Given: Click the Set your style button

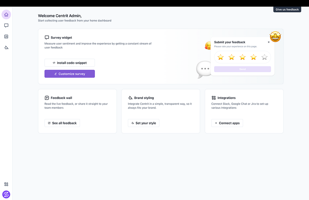Looking at the screenshot, I should click(144, 123).
